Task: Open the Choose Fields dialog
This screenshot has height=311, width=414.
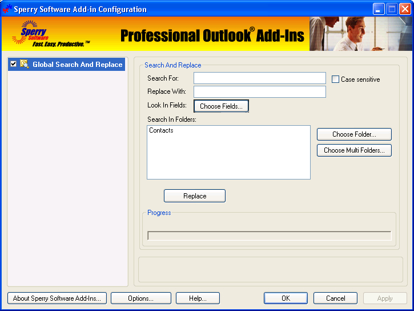Action: pos(221,106)
